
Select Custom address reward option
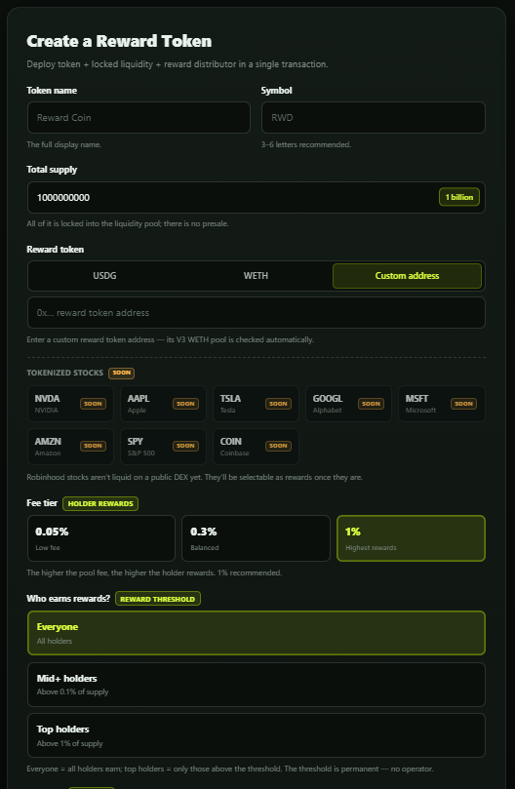407,276
